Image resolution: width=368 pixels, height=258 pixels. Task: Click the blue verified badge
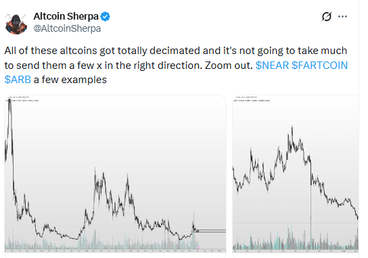(106, 17)
